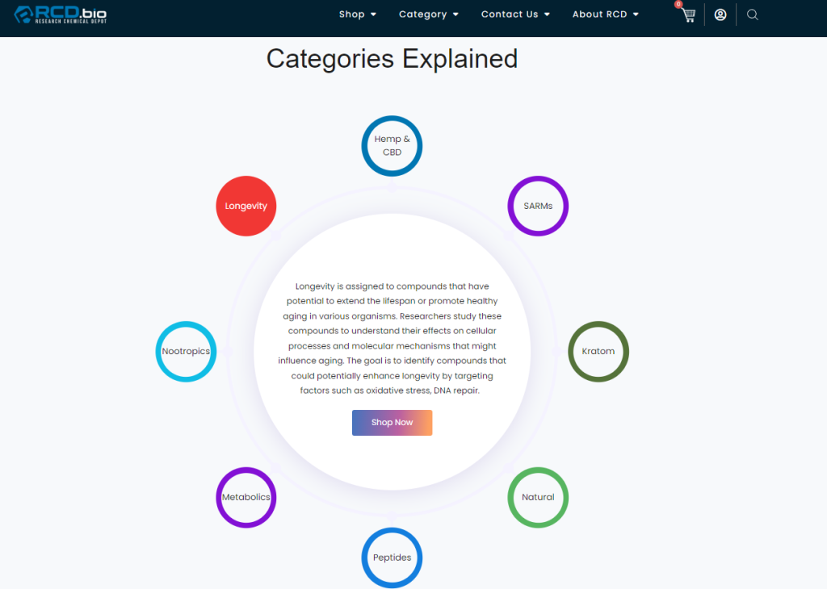The image size is (827, 589).
Task: Select the Hemp & CBD category circle
Action: point(392,146)
